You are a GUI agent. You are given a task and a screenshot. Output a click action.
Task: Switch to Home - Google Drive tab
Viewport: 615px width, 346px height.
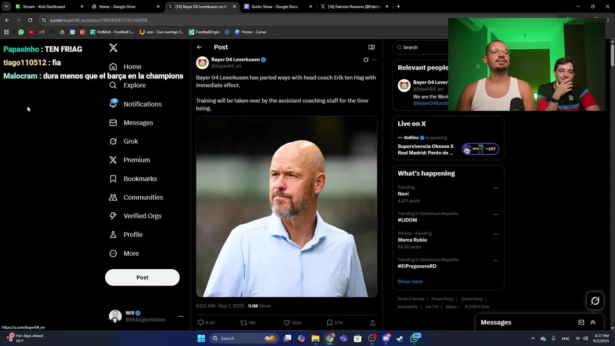(125, 7)
